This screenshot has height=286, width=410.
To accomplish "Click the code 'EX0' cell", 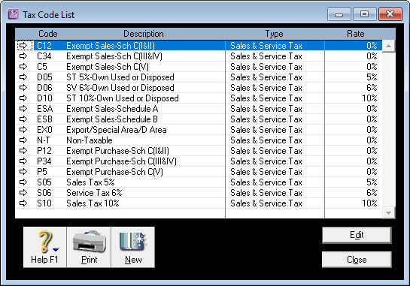I will [44, 130].
